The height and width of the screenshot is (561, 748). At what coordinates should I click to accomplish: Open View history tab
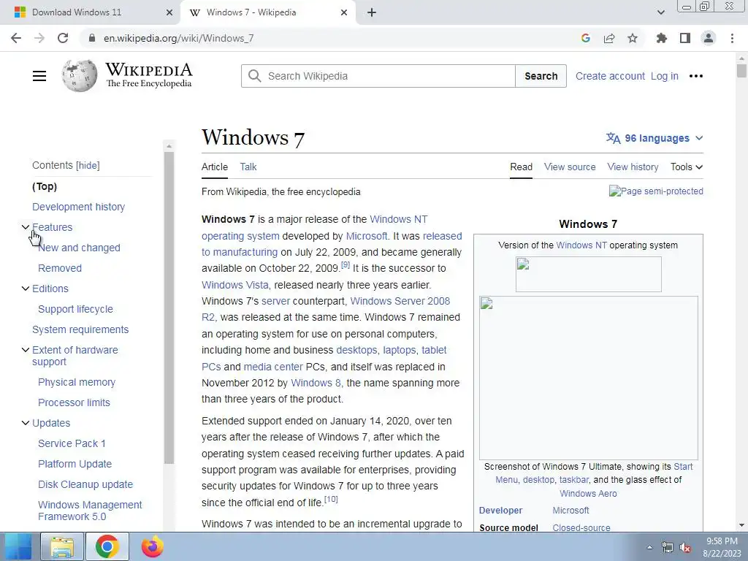633,167
